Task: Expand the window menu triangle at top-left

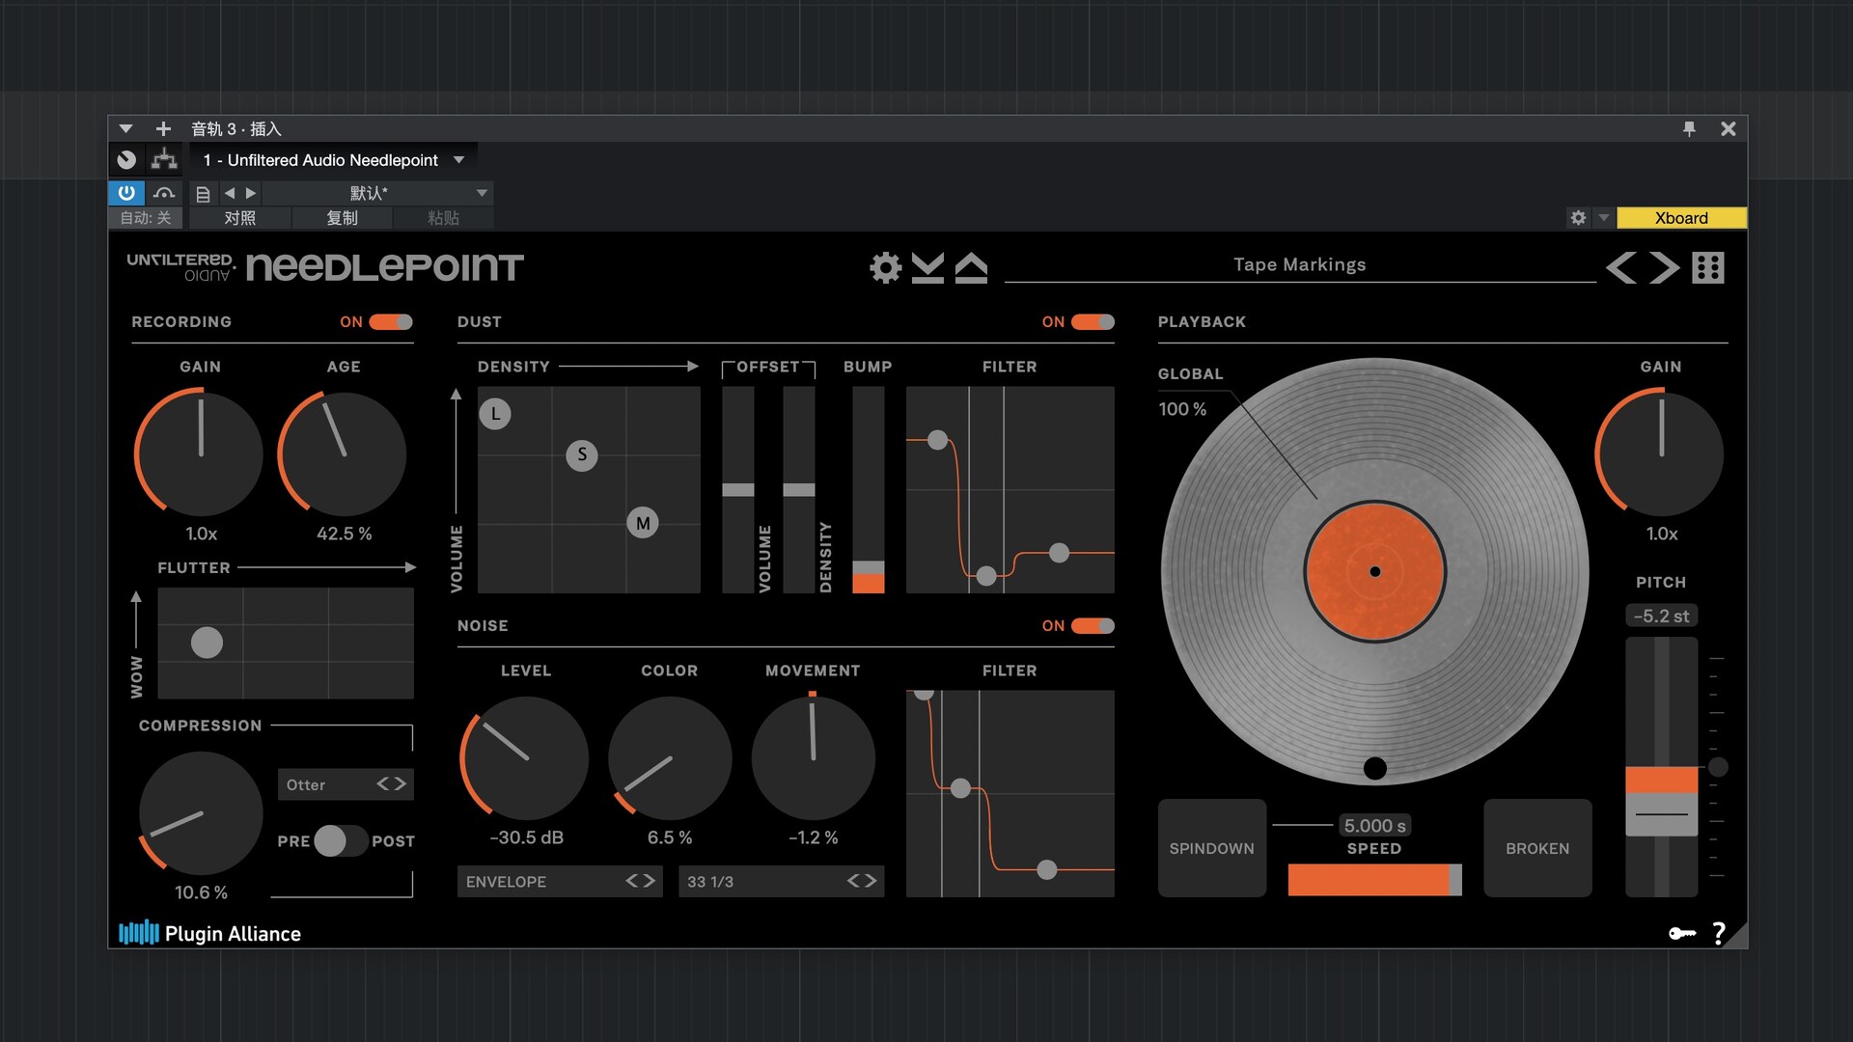Action: click(x=125, y=128)
